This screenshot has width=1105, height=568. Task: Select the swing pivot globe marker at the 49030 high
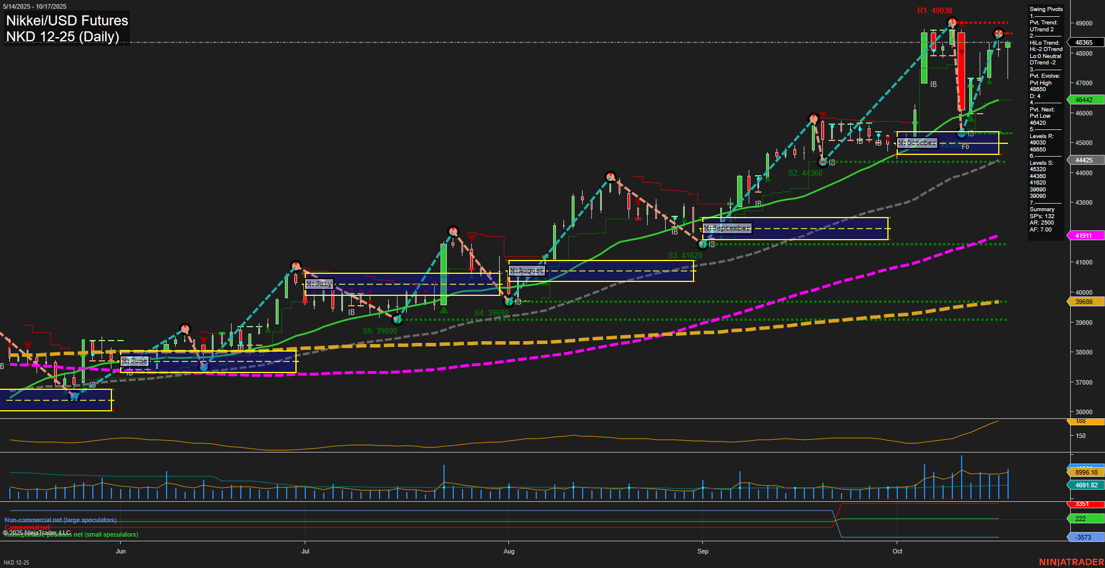(x=951, y=21)
